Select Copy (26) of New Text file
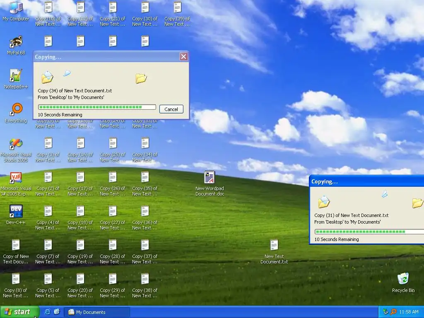424x318 pixels. (113, 183)
